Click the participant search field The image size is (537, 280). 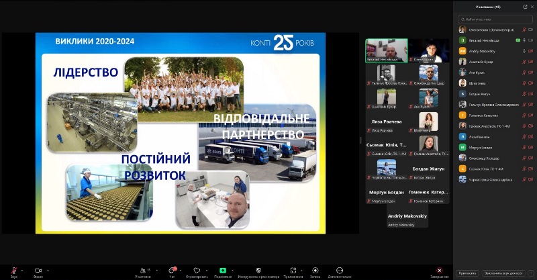[x=495, y=19]
